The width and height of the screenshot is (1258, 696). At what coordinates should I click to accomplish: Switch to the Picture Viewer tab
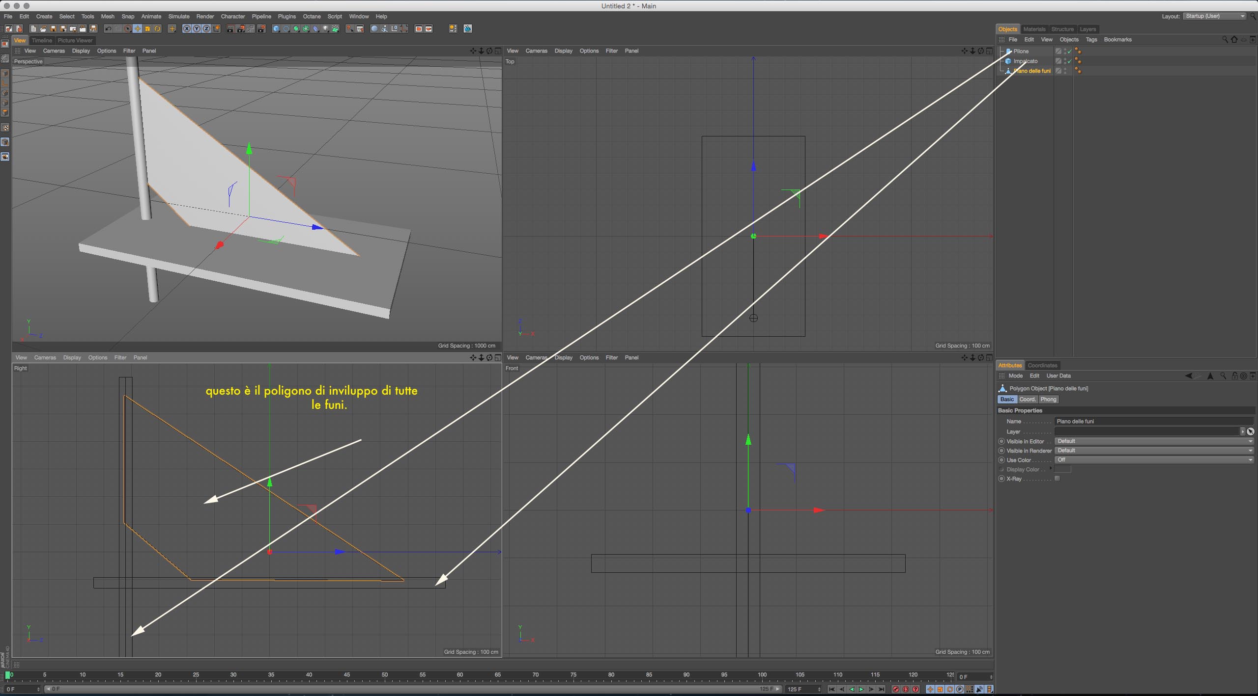click(x=75, y=40)
